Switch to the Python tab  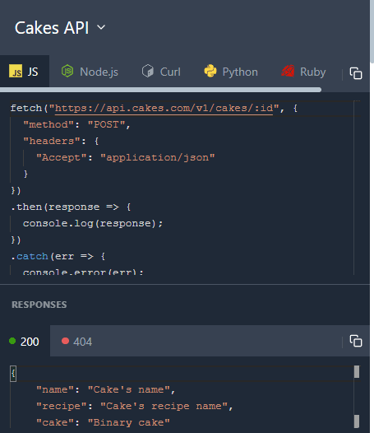pos(231,72)
